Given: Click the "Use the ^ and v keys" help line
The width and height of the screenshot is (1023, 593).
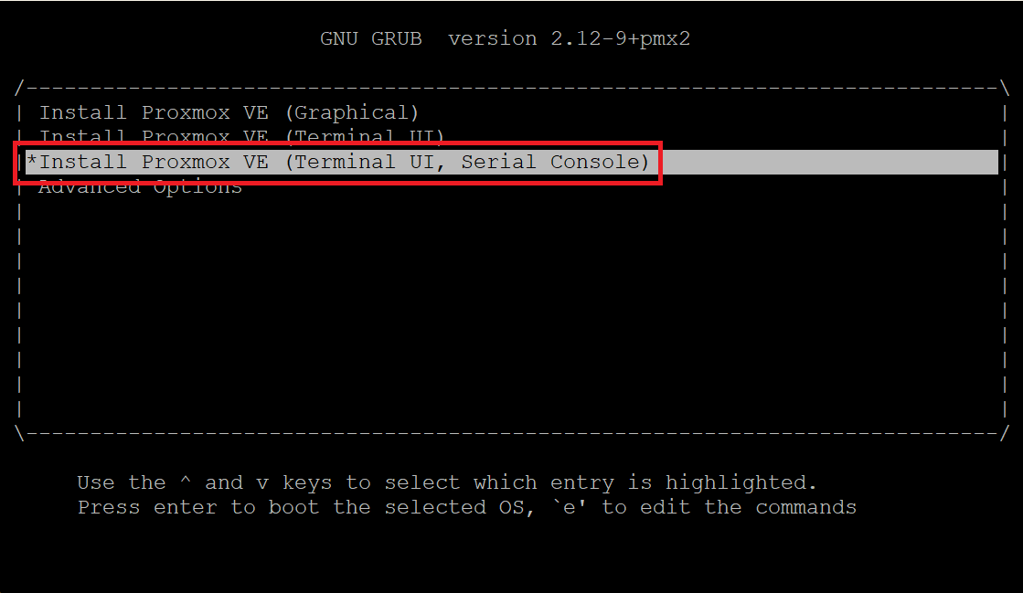Looking at the screenshot, I should pos(447,482).
